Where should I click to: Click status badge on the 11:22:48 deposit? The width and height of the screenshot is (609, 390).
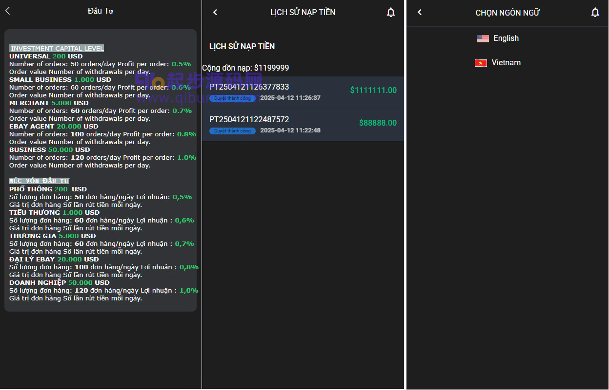pos(232,131)
